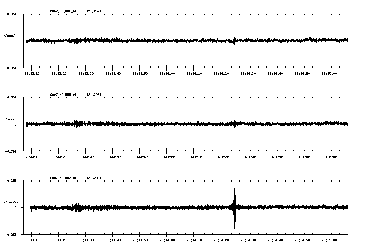
Task: Click the Jul21,2021 date on the HNN plot
Action: 92,95
